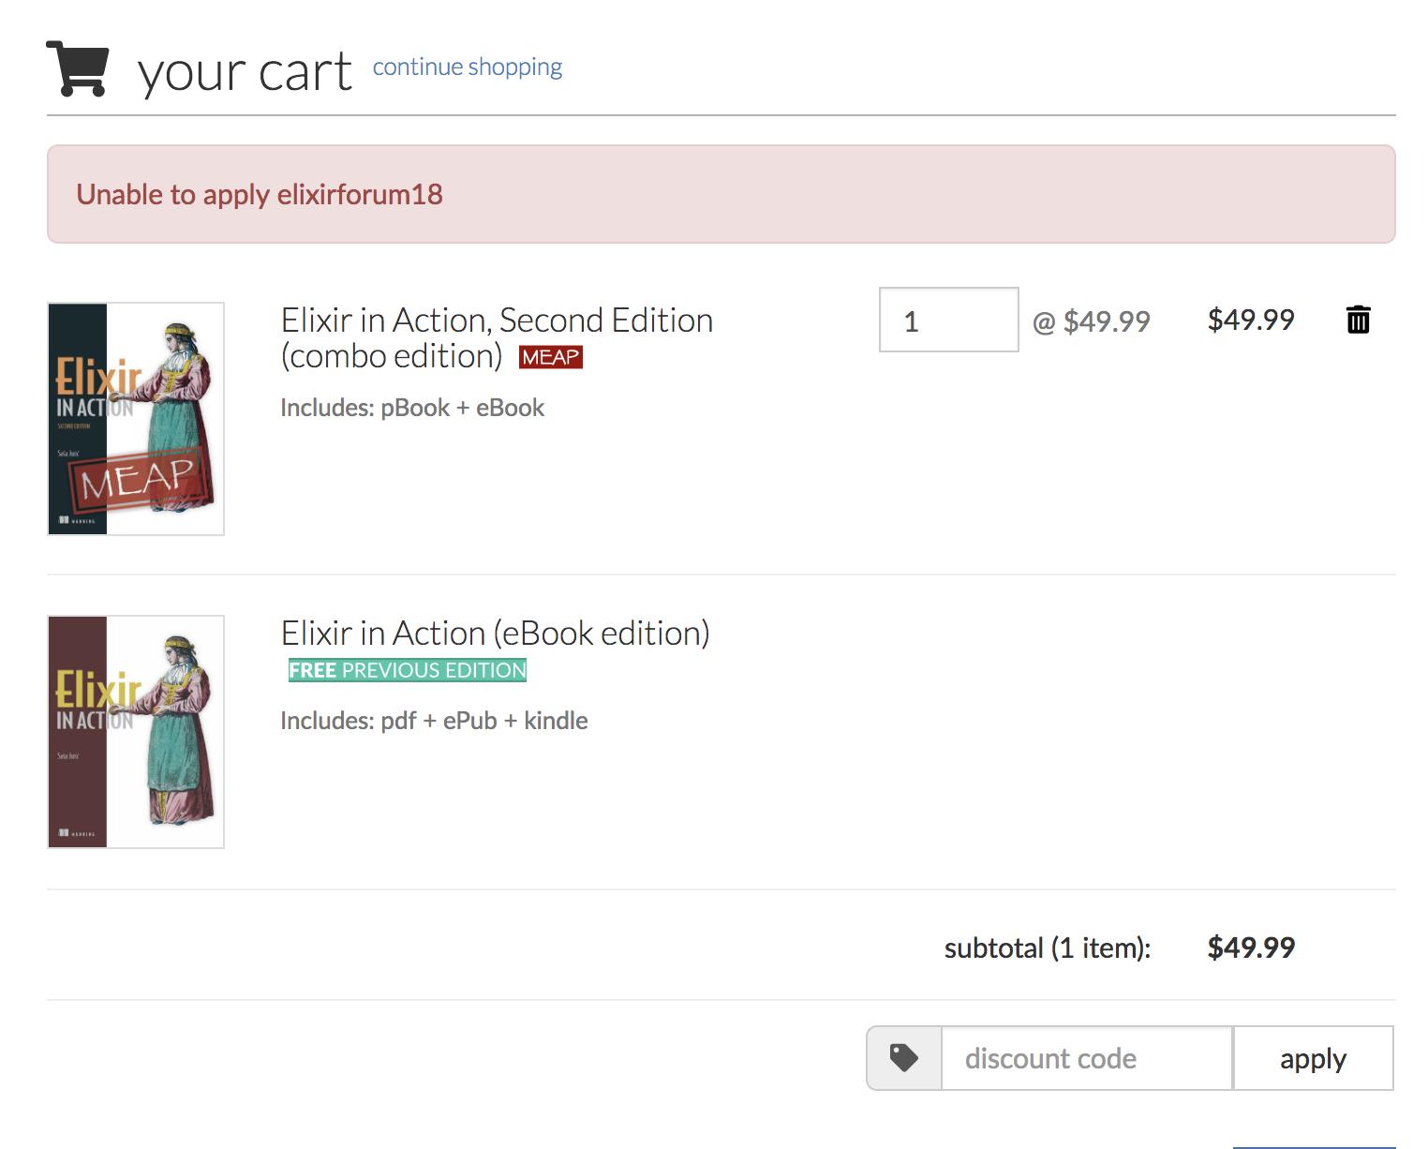Select the 'Includes: pBook + eBook' text
The image size is (1428, 1149).
[x=412, y=408]
